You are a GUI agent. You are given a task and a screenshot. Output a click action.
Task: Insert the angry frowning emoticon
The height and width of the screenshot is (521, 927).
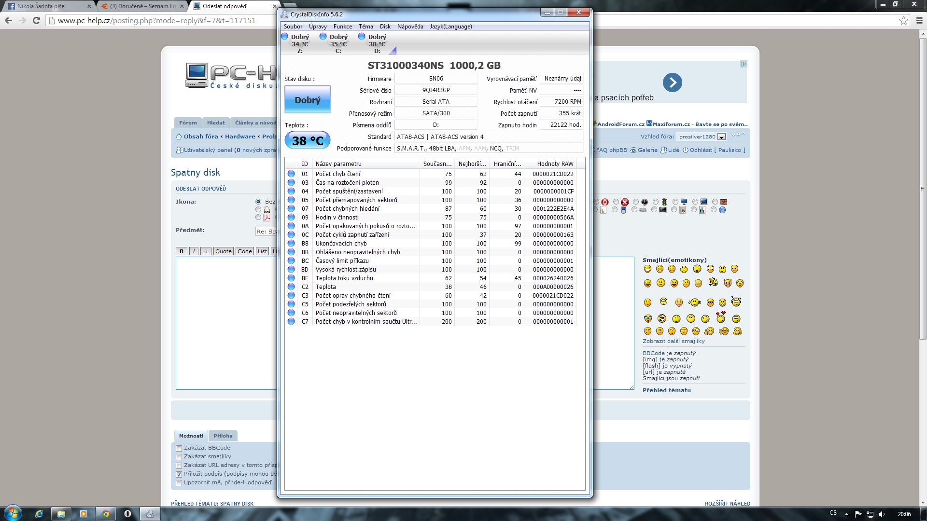tap(661, 283)
